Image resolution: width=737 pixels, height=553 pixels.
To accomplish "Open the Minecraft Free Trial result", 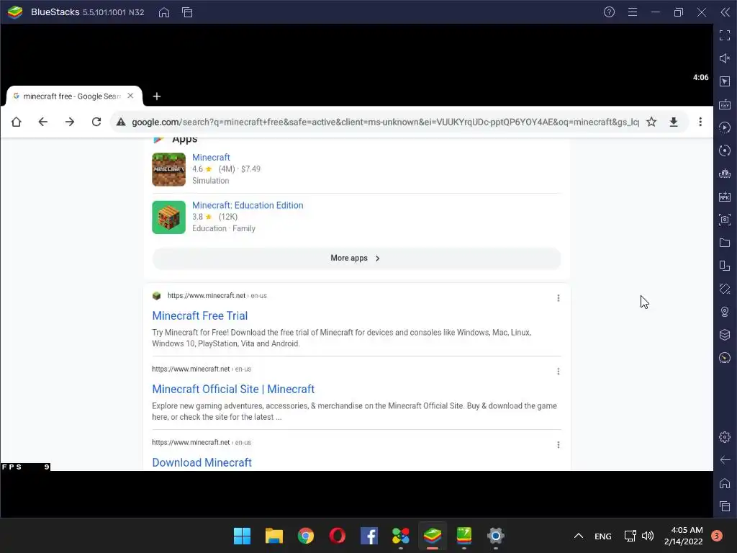I will pyautogui.click(x=200, y=315).
